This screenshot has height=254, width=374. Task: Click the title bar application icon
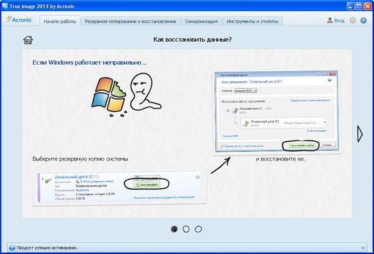5,6
